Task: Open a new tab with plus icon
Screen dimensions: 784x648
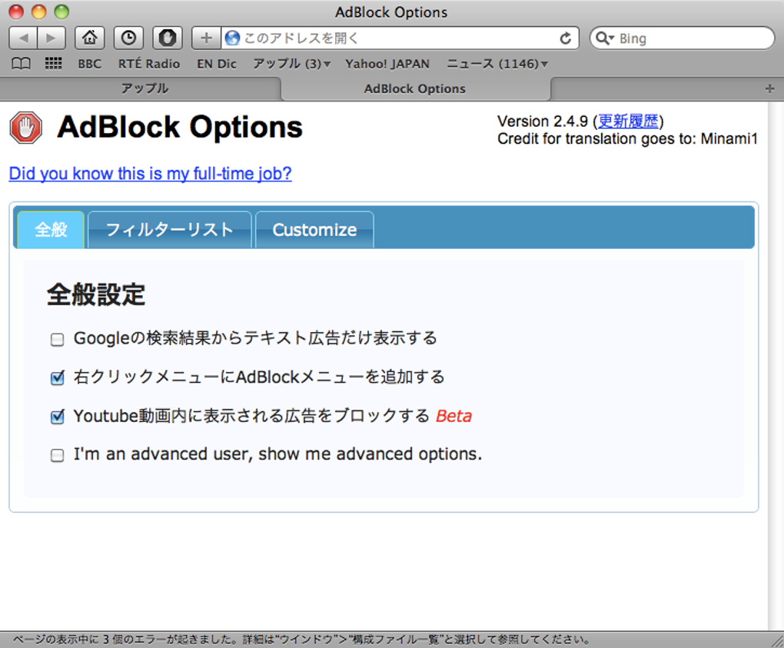Action: (x=769, y=88)
